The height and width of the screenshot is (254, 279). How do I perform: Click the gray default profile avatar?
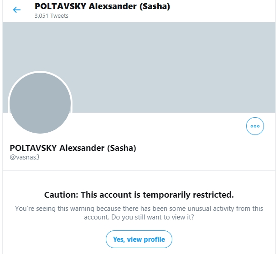click(40, 103)
